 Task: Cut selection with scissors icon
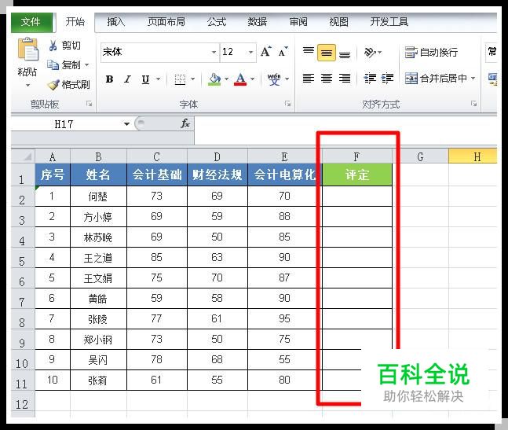point(53,46)
